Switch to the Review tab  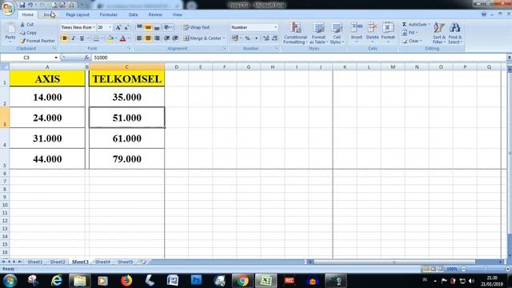pos(155,14)
